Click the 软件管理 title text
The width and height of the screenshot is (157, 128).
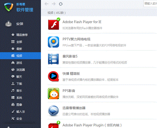tap(25, 10)
